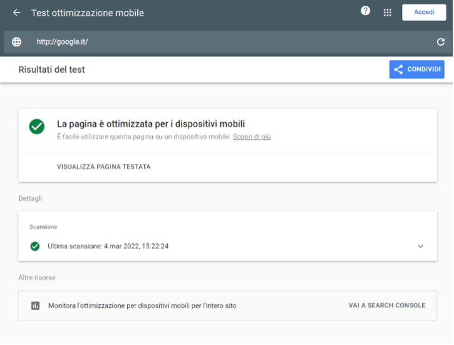Go to VAI A SEARCH CONSOLE
Image resolution: width=454 pixels, height=345 pixels.
coord(387,306)
